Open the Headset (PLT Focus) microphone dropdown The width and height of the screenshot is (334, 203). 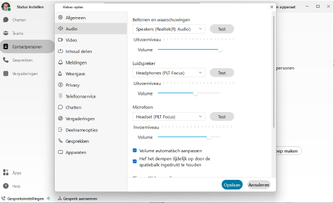point(169,116)
